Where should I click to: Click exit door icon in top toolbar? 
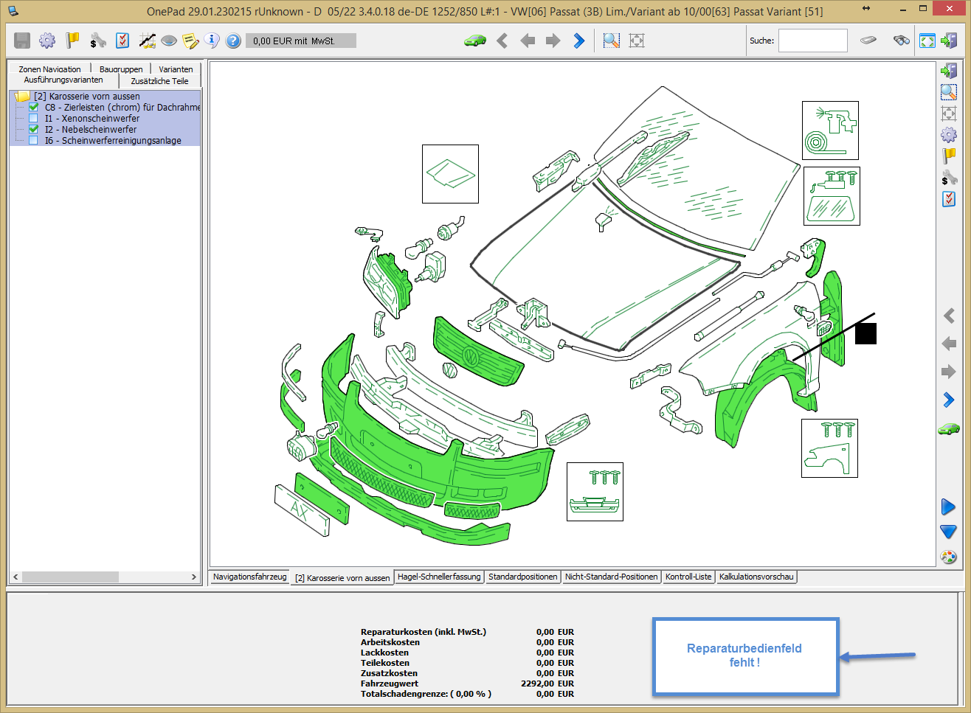click(x=949, y=41)
